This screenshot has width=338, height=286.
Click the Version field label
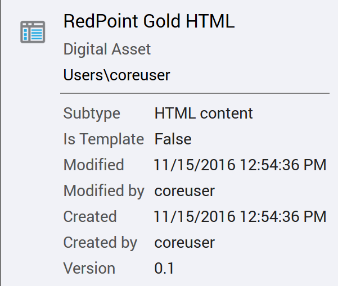point(89,269)
